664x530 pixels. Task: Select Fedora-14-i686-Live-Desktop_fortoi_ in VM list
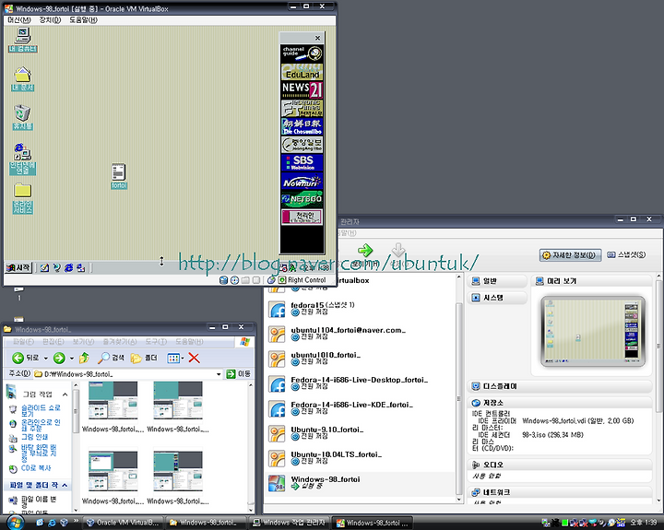point(360,384)
